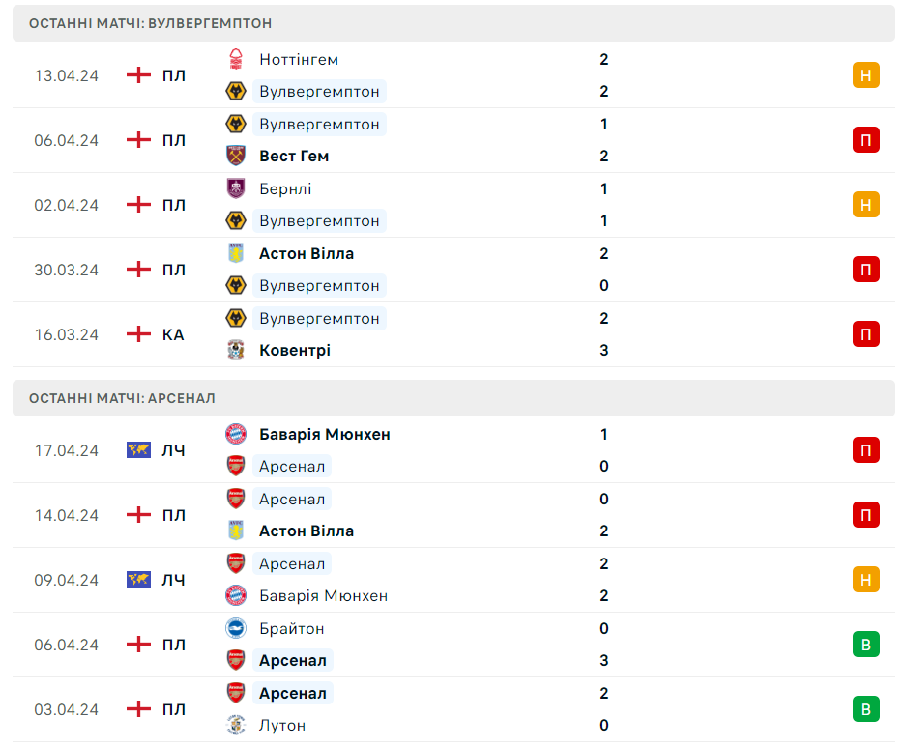Click orange Н draw badge for Nottingham match
Viewport: 905px width, 746px height.
coord(865,75)
